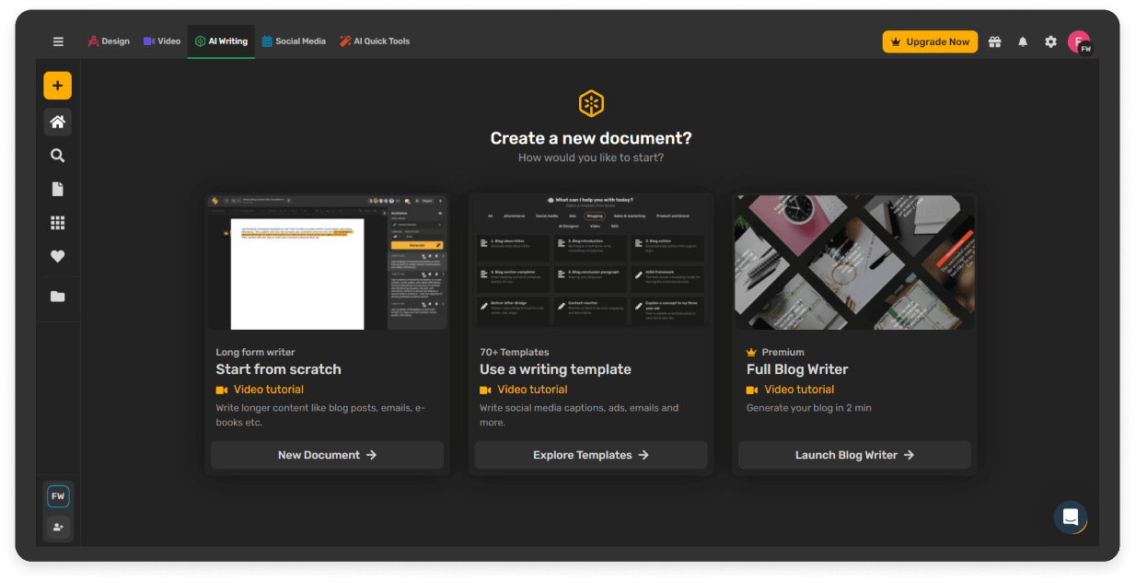Check notifications with the bell icon
The width and height of the screenshot is (1136, 583).
click(1023, 41)
